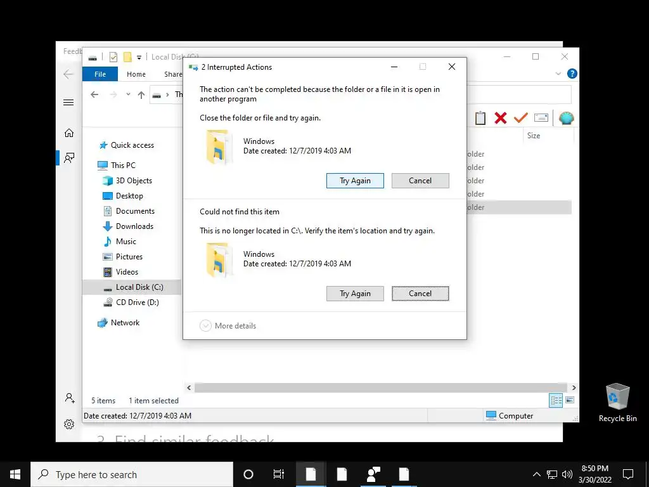The image size is (649, 487).
Task: Open the Home ribbon tab
Action: click(x=136, y=74)
